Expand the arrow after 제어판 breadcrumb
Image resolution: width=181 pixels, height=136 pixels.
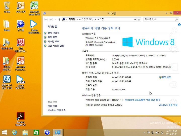[77, 20]
